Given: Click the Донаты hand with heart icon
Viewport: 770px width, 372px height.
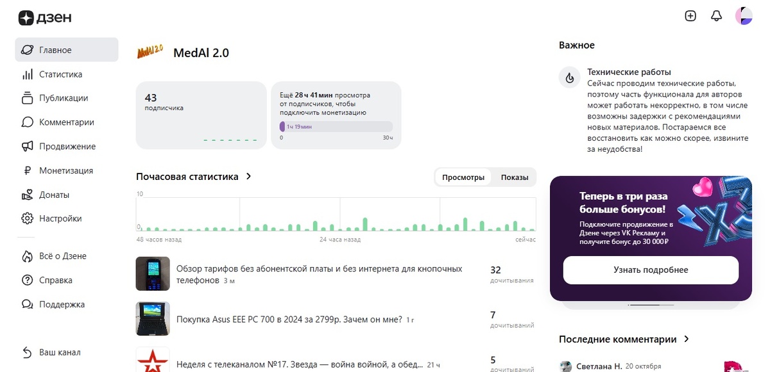Looking at the screenshot, I should [27, 195].
